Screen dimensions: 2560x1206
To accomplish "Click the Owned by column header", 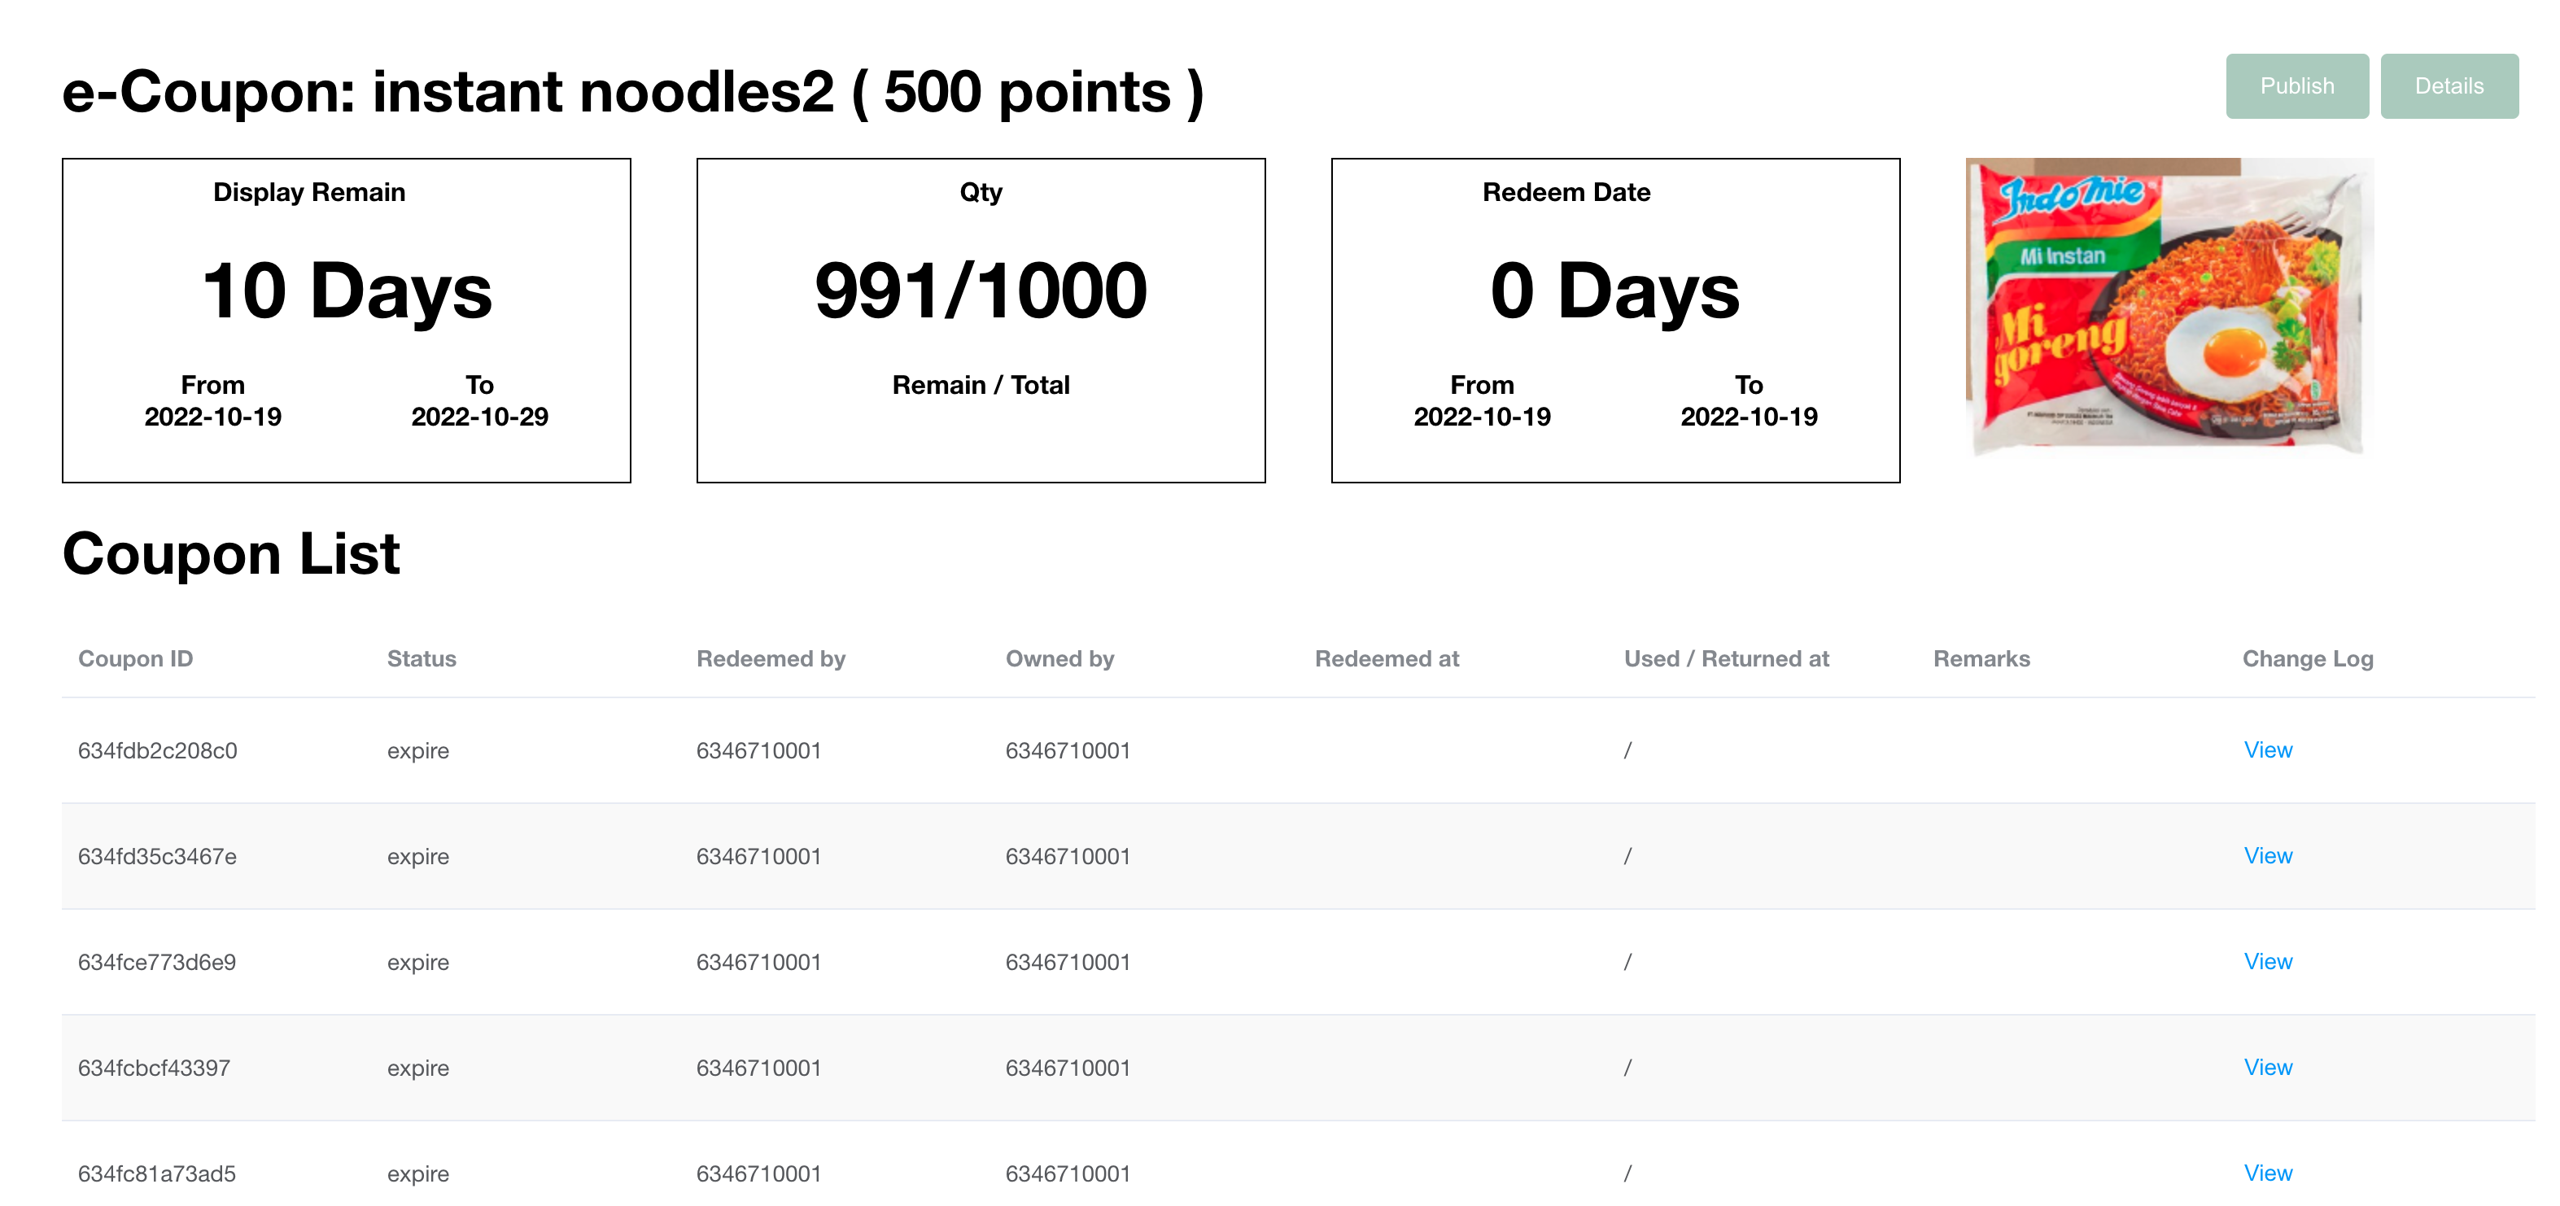I will point(1059,658).
